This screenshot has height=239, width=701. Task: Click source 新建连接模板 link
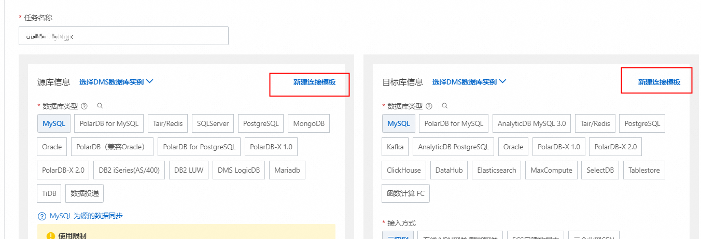[x=314, y=82]
